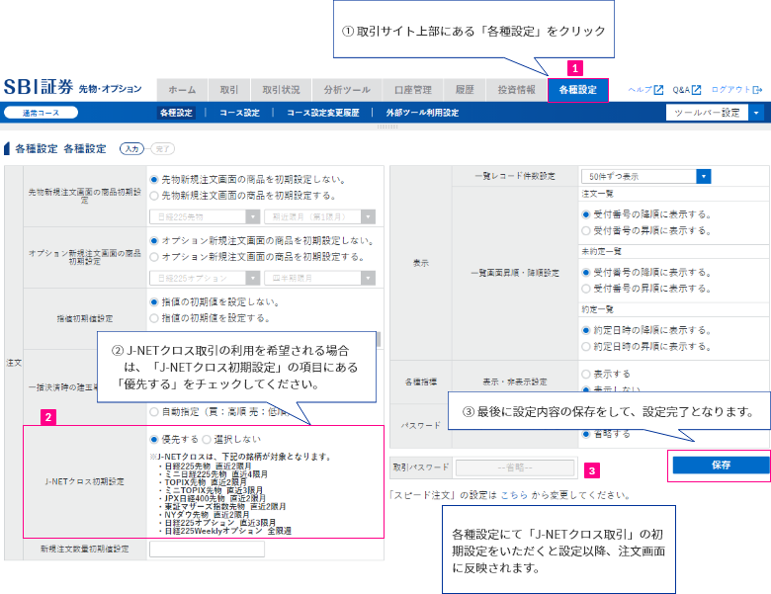The height and width of the screenshot is (594, 771).
Task: Open the 分析ツール tab
Action: click(x=347, y=90)
